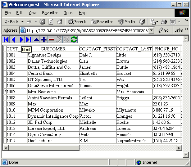This screenshot has width=191, height=167.
Task: Click the Neppelenbroek last name cell
Action: [x=134, y=141]
